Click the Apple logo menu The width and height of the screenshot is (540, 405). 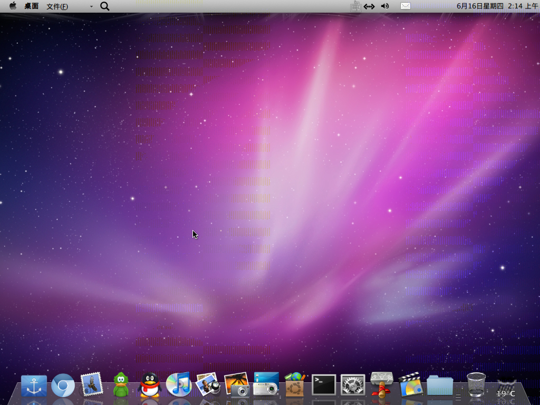pyautogui.click(x=13, y=6)
